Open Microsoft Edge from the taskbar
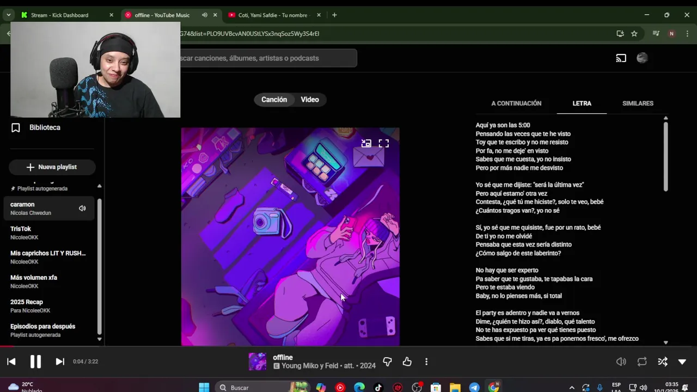The image size is (697, 392). (x=359, y=388)
